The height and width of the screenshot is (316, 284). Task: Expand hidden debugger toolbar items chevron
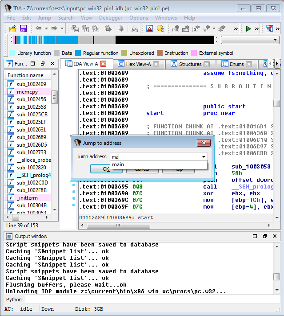point(256,29)
